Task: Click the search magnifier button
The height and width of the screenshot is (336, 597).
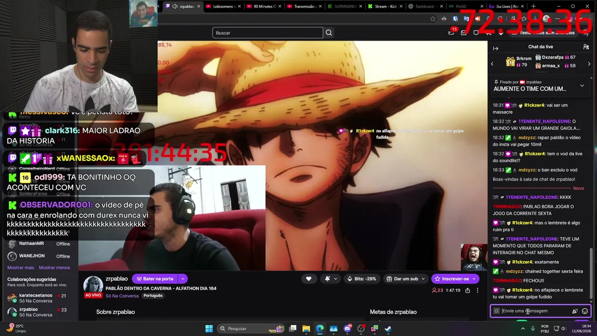Action: coord(329,33)
